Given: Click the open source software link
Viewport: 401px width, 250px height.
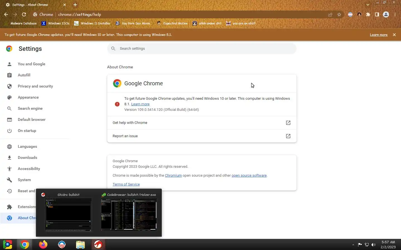Looking at the screenshot, I should click(249, 176).
